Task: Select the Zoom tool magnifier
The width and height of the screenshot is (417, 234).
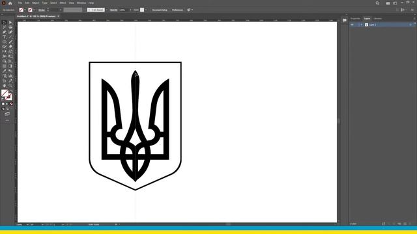Action: click(x=10, y=85)
